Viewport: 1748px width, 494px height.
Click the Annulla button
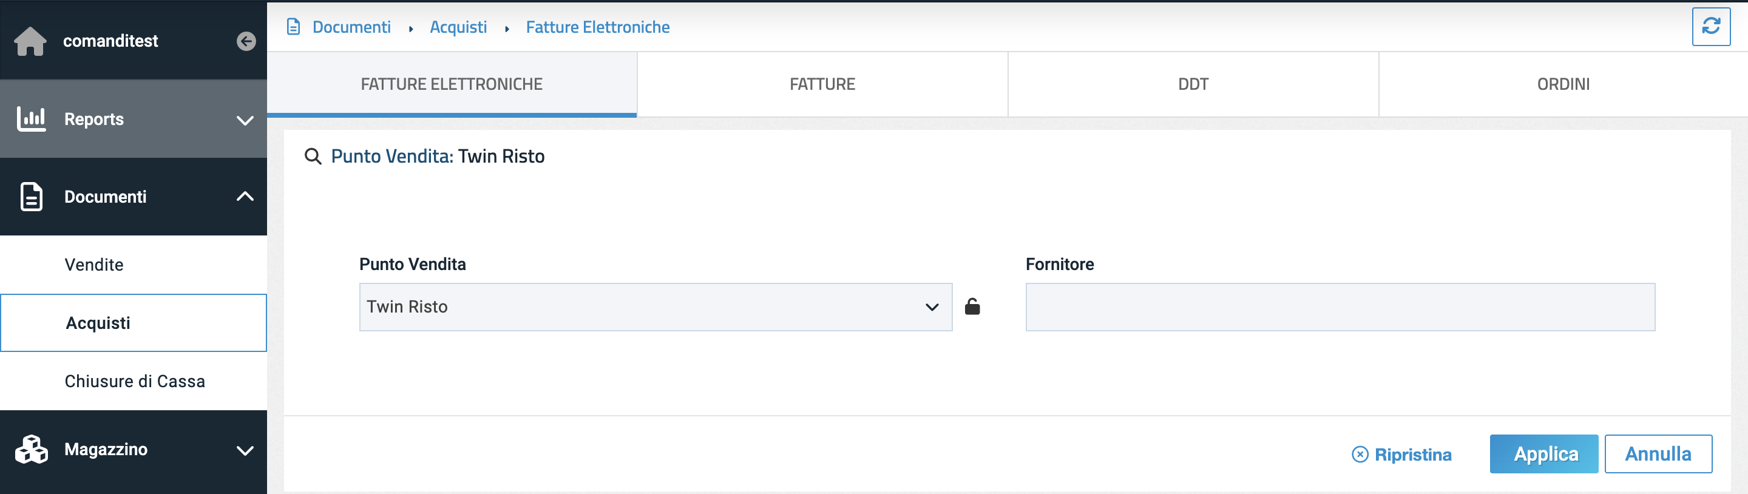pos(1658,454)
